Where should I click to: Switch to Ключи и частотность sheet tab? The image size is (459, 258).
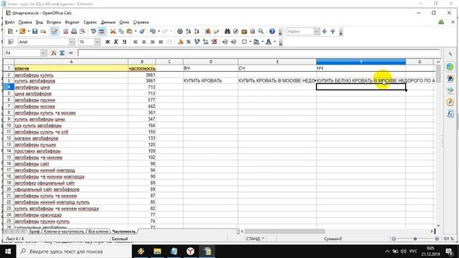pos(64,231)
